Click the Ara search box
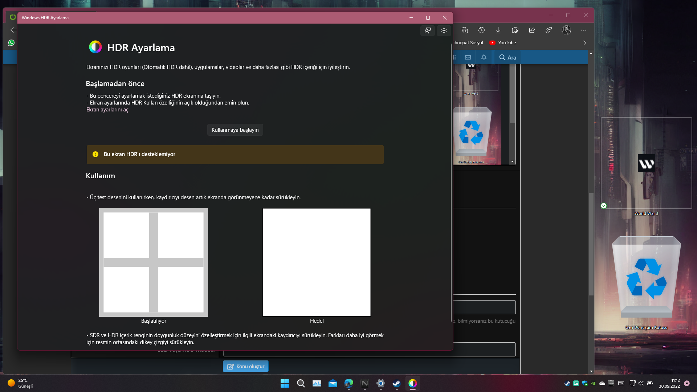The image size is (697, 392). coord(508,57)
